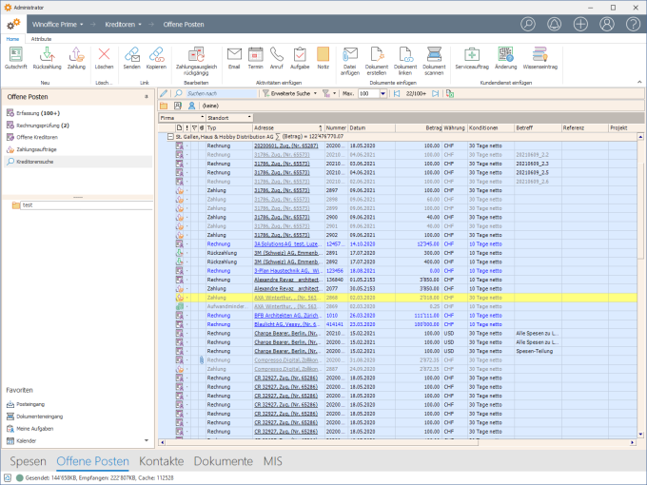Open Zahlungsaufträge in the sidebar
Viewport: 647px width, 485px height.
37,149
